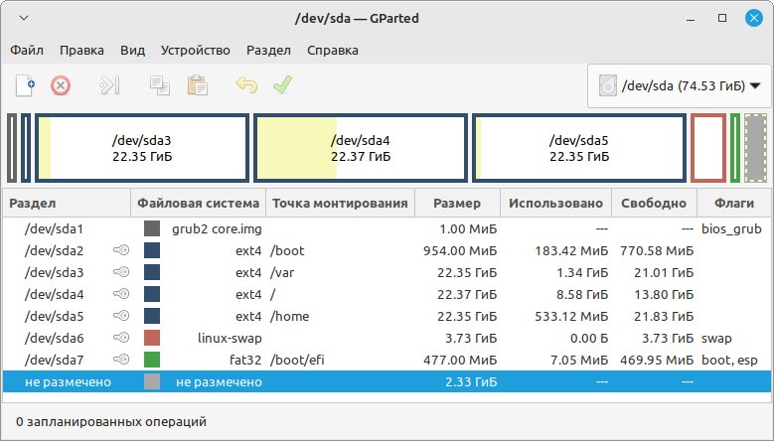Select the /dev/sda1 row
The height and width of the screenshot is (441, 774).
387,228
